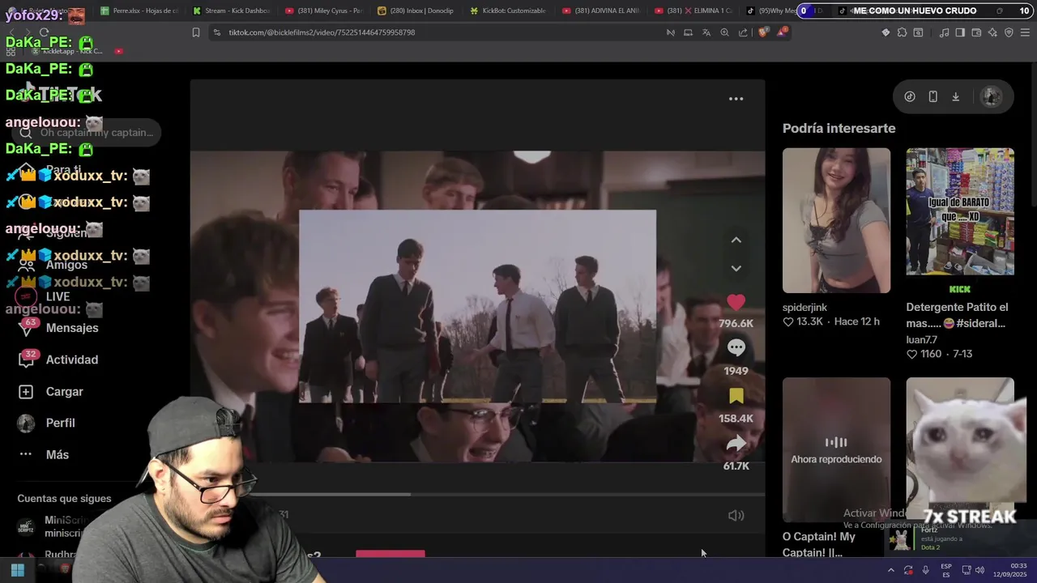The width and height of the screenshot is (1037, 583).
Task: Click the microphone icon in system tray
Action: (x=925, y=570)
